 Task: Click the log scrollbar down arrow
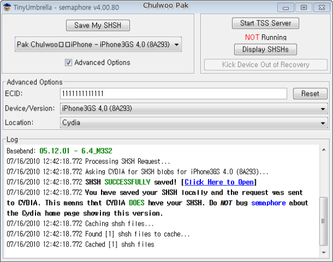point(324,253)
